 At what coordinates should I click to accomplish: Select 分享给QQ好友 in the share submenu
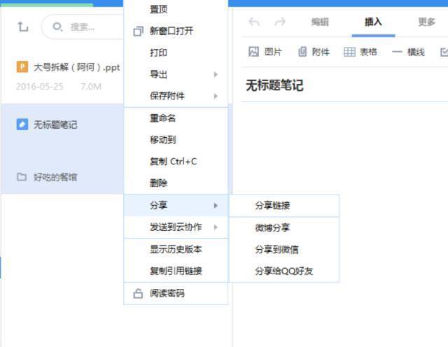click(284, 271)
